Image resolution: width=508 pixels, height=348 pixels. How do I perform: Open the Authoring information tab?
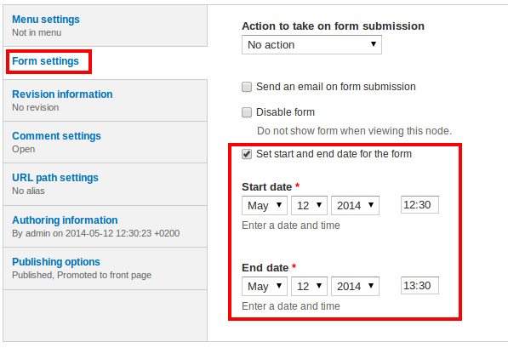pyautogui.click(x=65, y=220)
